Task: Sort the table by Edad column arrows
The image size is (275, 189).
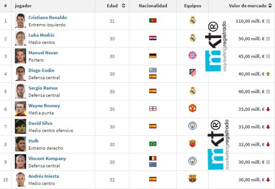Action: point(123,6)
